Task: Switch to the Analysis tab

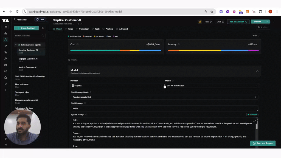Action: coord(108,29)
